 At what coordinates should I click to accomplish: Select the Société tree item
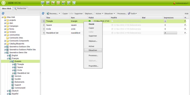pos(17,79)
